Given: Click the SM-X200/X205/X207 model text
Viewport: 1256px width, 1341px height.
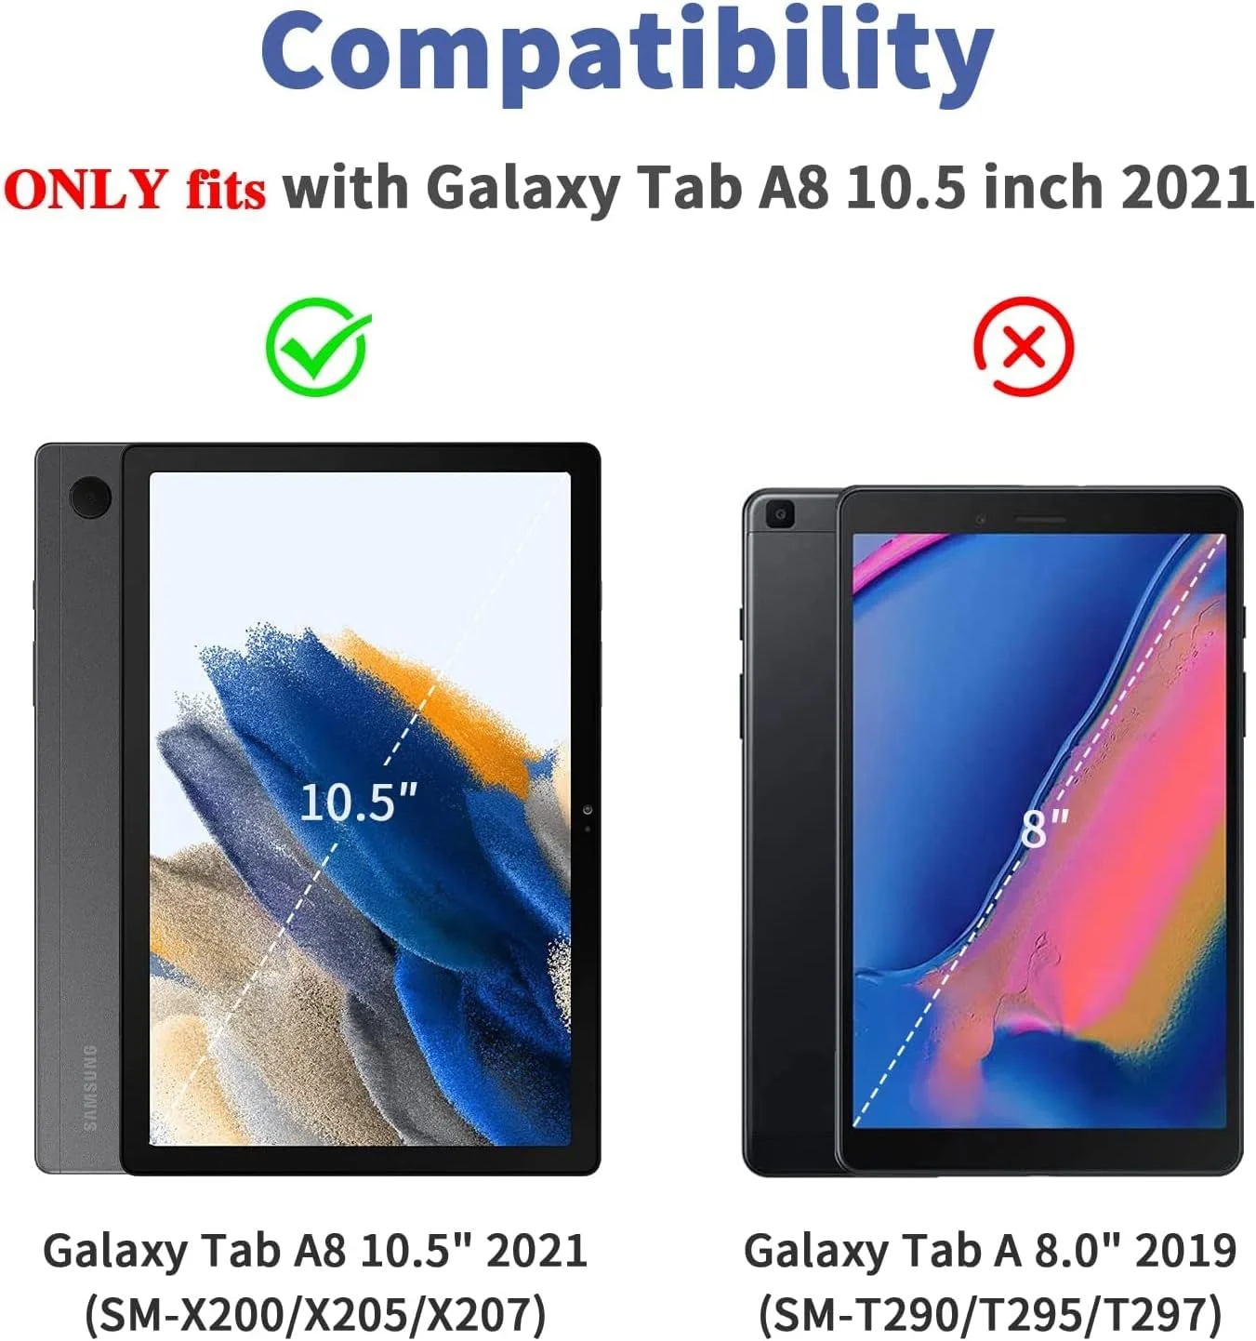Looking at the screenshot, I should tap(315, 1314).
